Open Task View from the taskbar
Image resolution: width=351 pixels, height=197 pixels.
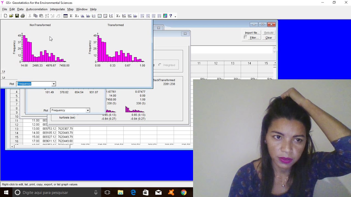(107, 192)
